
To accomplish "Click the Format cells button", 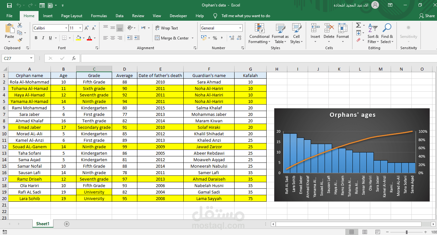I will click(343, 33).
